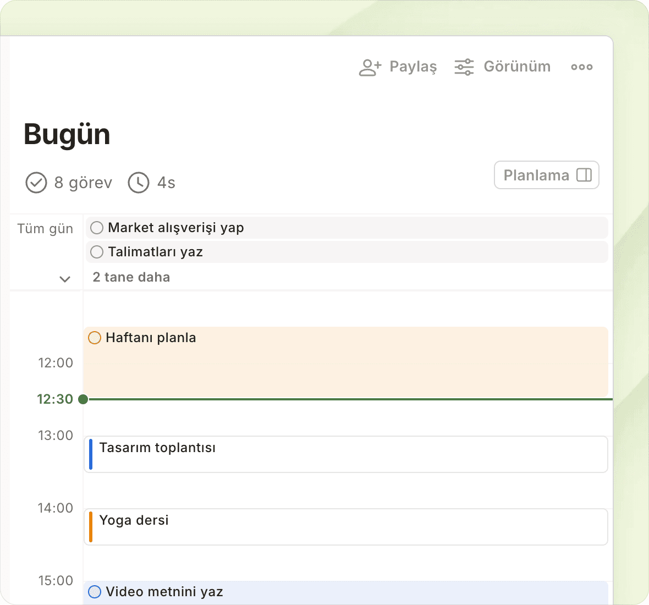649x605 pixels.
Task: Click the checkmark icon beside 8 görev
Action: click(36, 183)
